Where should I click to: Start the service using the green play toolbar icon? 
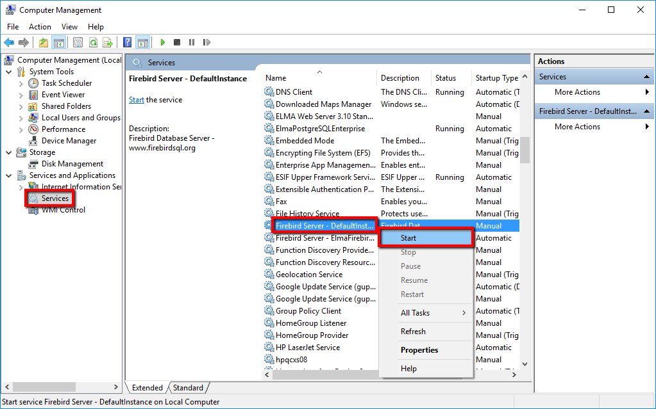click(x=162, y=42)
